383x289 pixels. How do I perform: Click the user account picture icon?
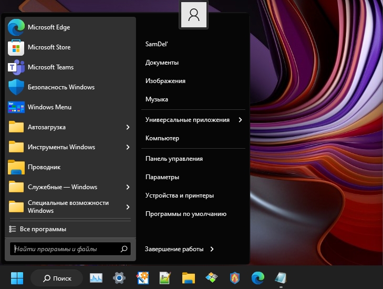point(194,15)
